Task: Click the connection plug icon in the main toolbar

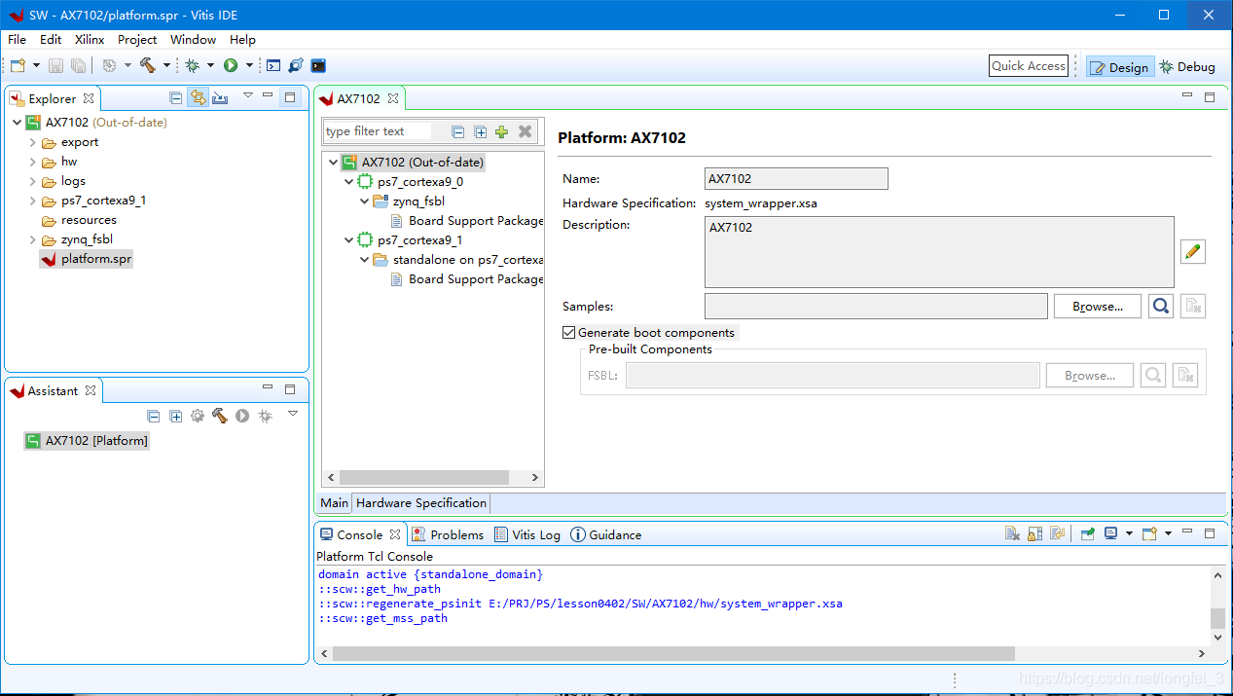Action: 296,65
